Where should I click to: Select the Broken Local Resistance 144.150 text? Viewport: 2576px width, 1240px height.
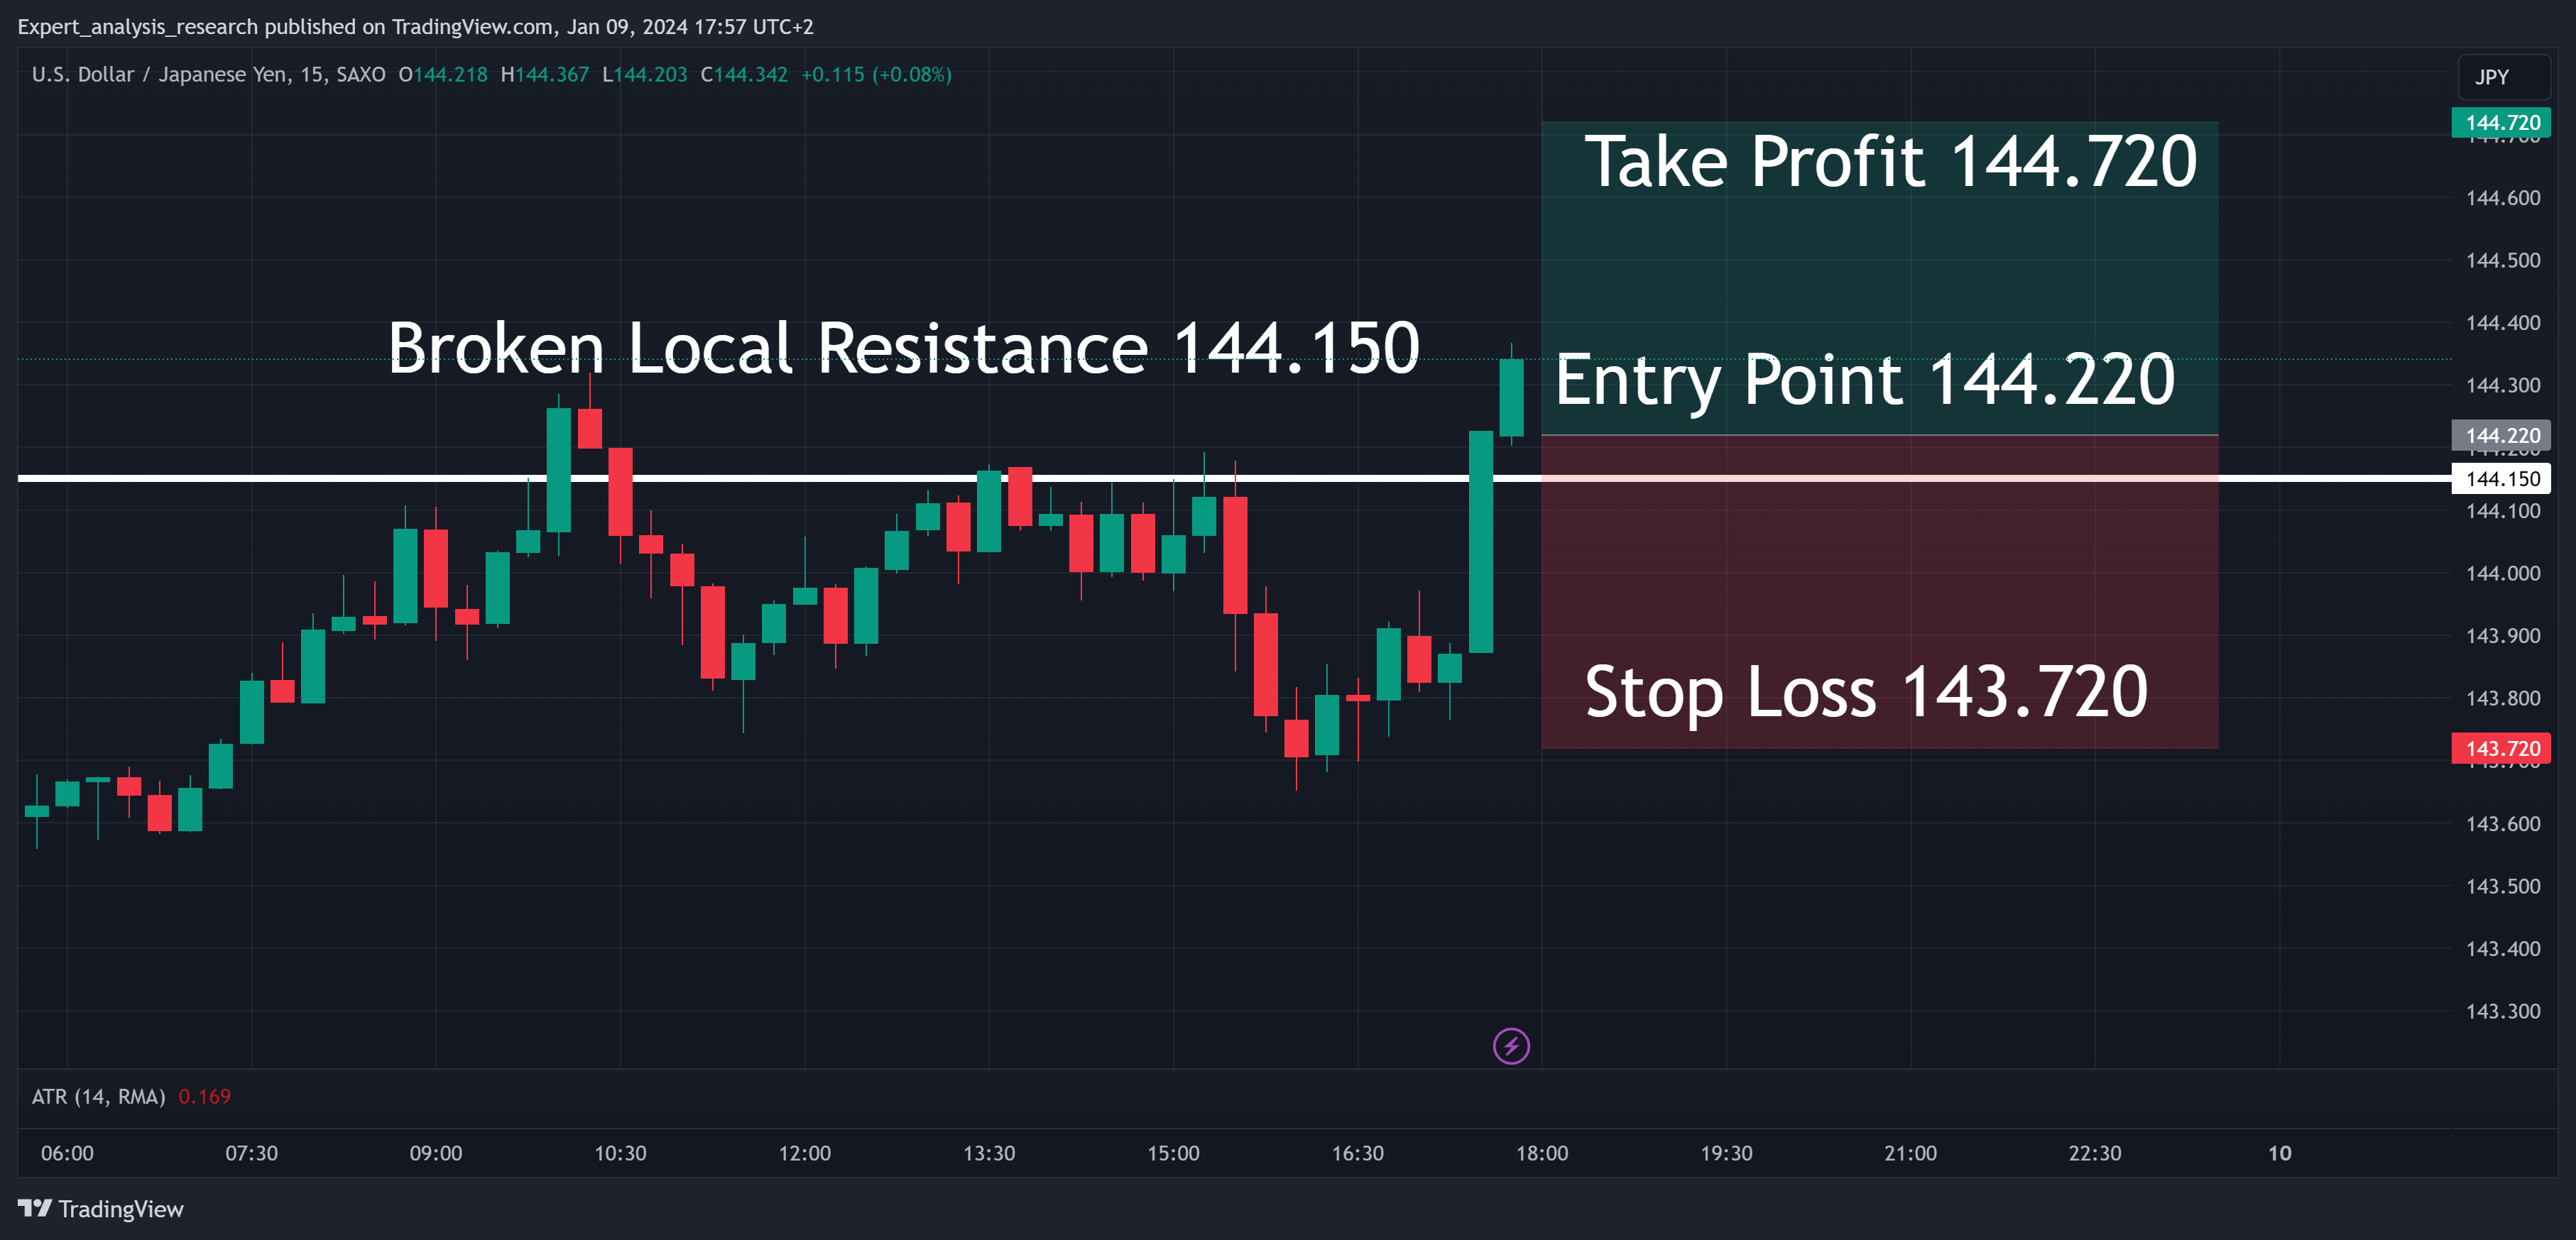pos(903,348)
